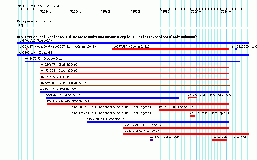Select the 72580k ruler tick
Viewport: 257px width, 160px height.
[x=166, y=12]
